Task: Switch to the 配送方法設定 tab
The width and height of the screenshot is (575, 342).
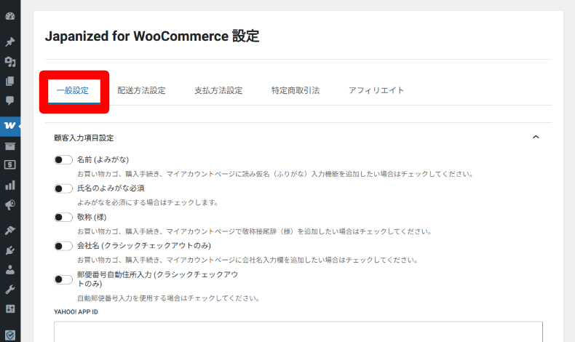Action: coord(141,90)
